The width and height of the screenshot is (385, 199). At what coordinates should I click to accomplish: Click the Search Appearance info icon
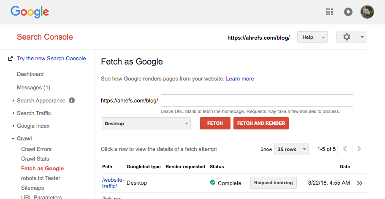tap(72, 100)
